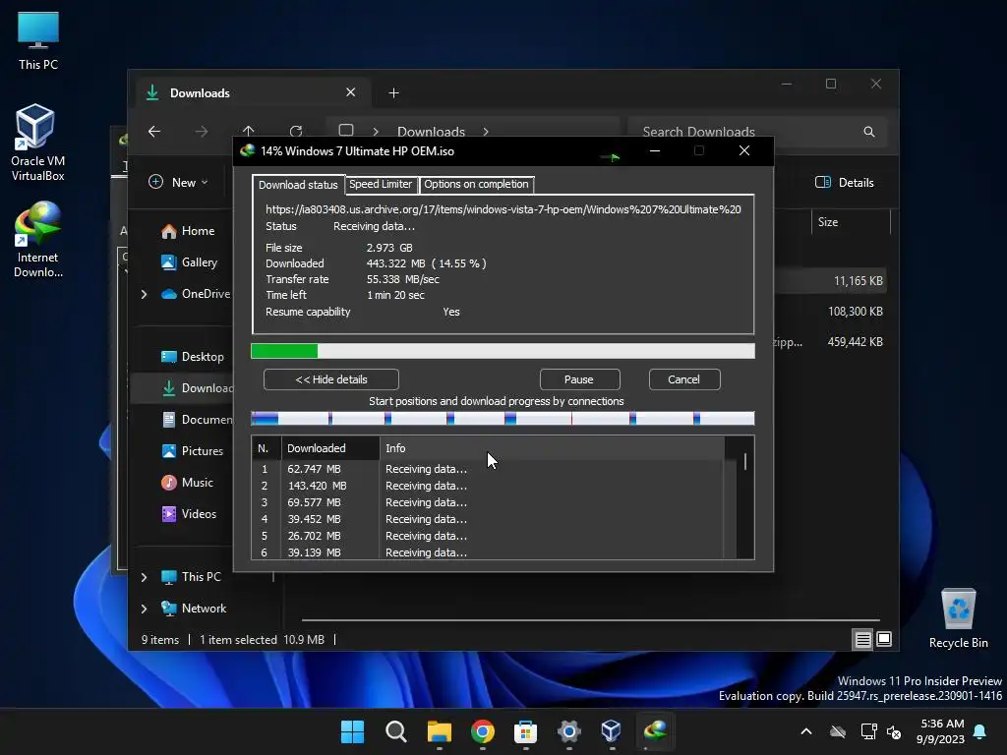Click the archive.org download URL text
The height and width of the screenshot is (755, 1007).
[503, 209]
